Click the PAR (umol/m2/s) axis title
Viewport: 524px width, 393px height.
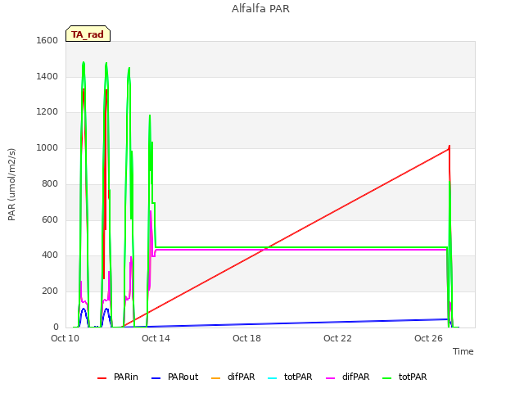11,184
